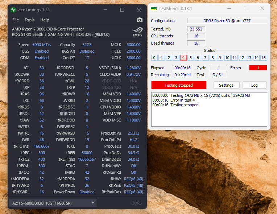
Task: Click the tRFC (ns) value 166.6667
Action: (x=42, y=146)
